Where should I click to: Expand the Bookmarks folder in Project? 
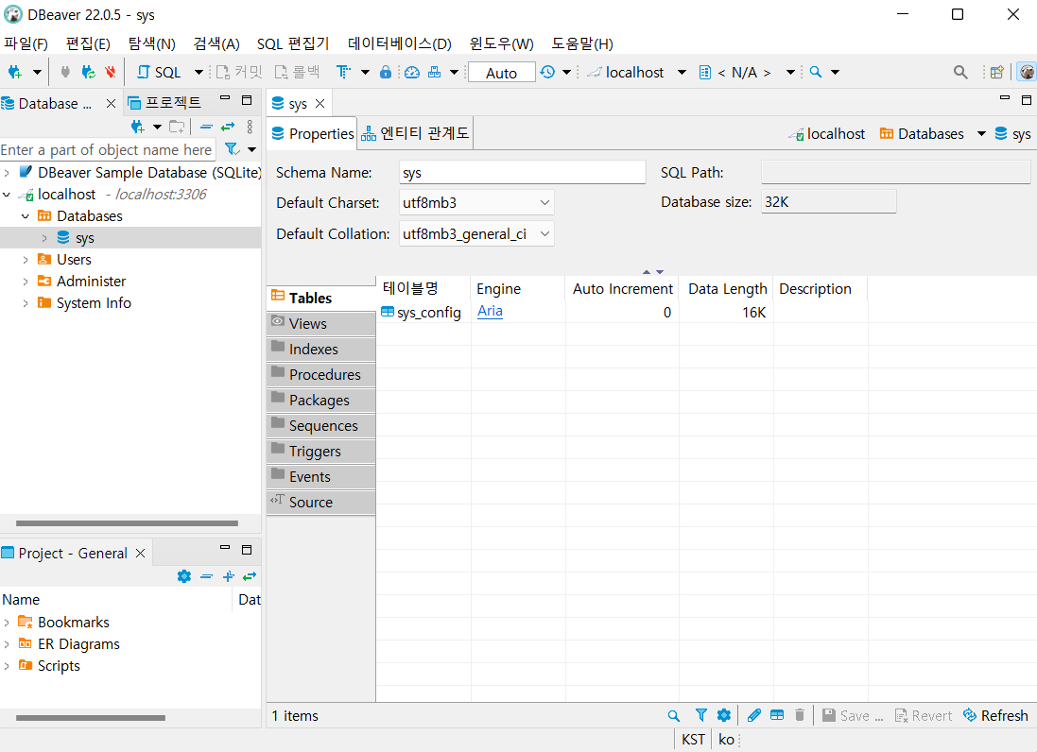(x=8, y=623)
